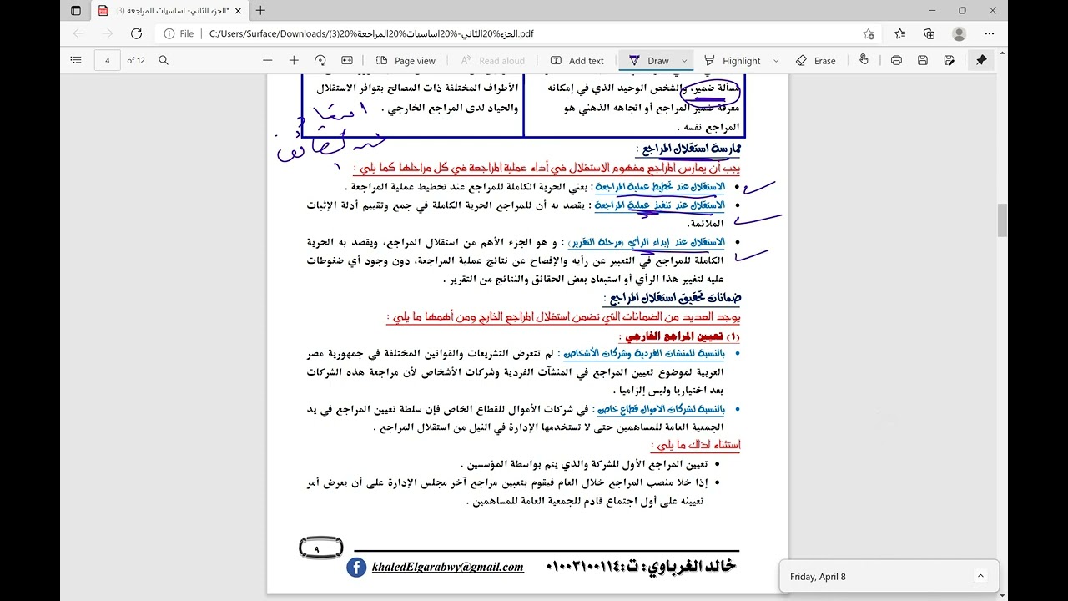
Task: Toggle the PDF table of contents
Action: pos(76,60)
